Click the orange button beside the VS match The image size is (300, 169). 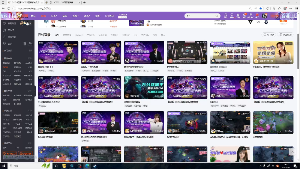(x=283, y=21)
